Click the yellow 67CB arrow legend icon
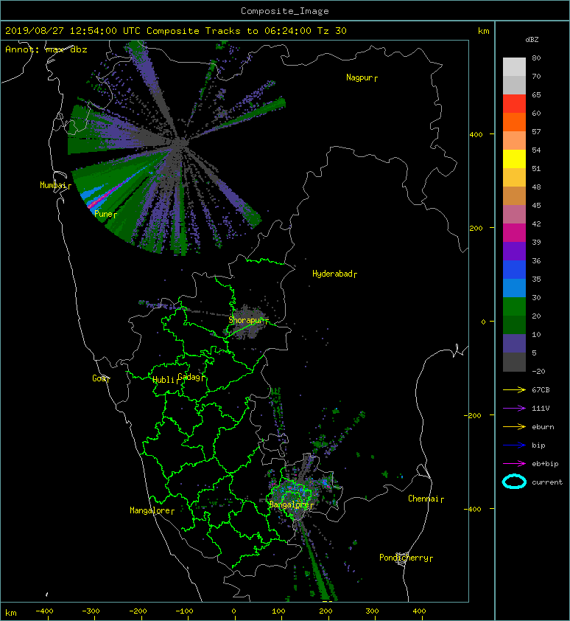 click(x=514, y=390)
